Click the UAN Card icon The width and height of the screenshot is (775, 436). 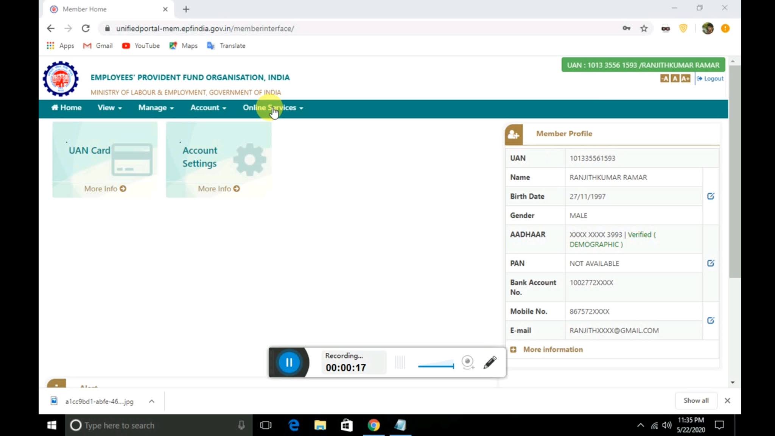tap(132, 159)
